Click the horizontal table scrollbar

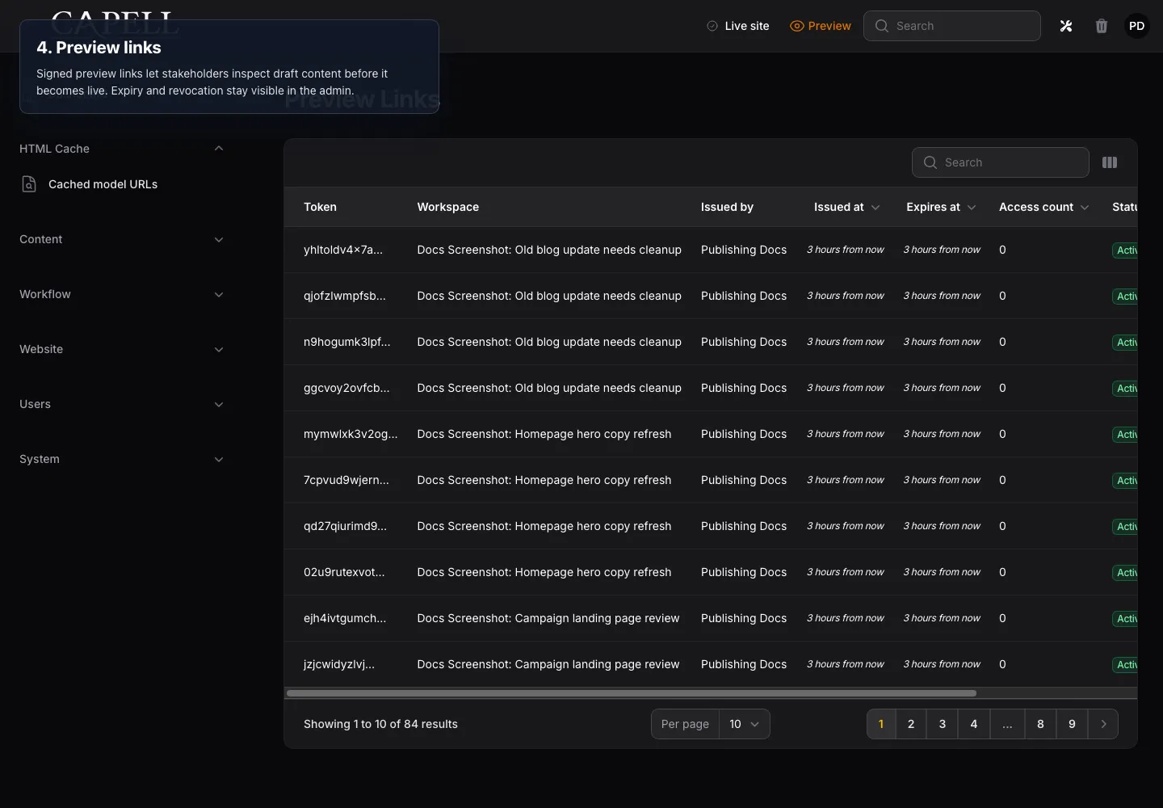pos(632,693)
